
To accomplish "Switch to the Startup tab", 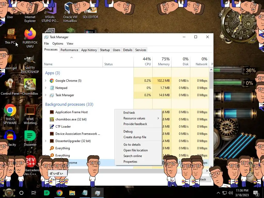I will point(105,50).
